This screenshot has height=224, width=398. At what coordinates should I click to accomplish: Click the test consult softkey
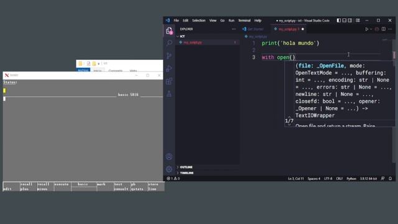click(122, 187)
